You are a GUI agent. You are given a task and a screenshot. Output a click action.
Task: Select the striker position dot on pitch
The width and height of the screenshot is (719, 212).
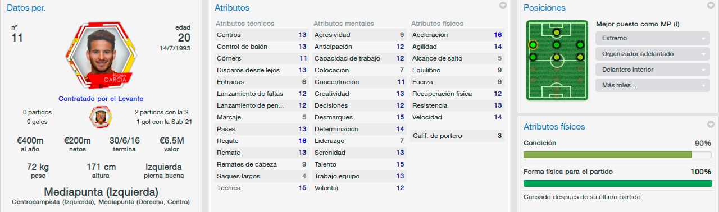tap(557, 32)
